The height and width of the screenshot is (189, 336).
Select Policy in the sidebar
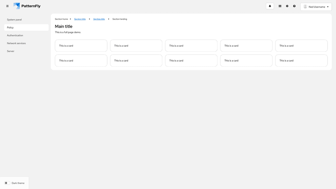(x=10, y=28)
